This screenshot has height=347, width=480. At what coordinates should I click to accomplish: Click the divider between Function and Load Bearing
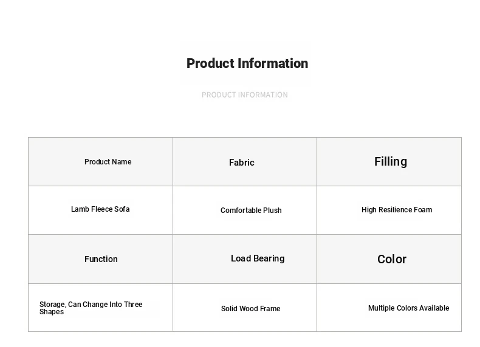coord(173,259)
